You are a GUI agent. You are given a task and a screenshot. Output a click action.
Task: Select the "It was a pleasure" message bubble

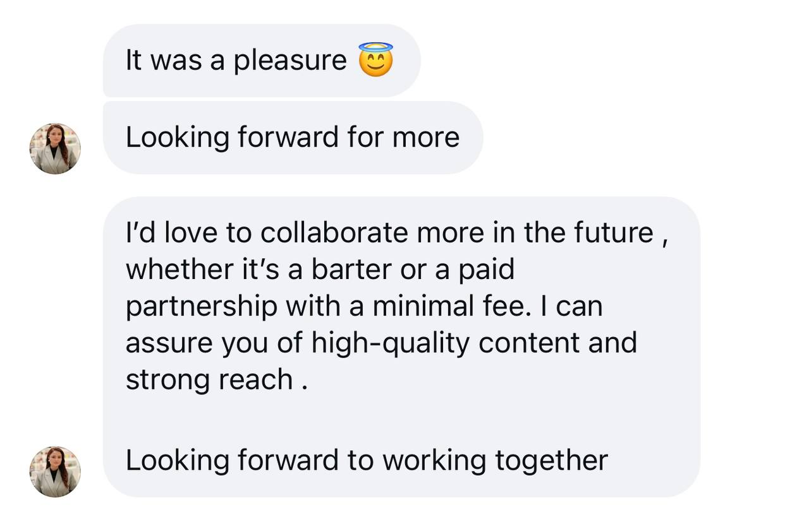coord(262,61)
